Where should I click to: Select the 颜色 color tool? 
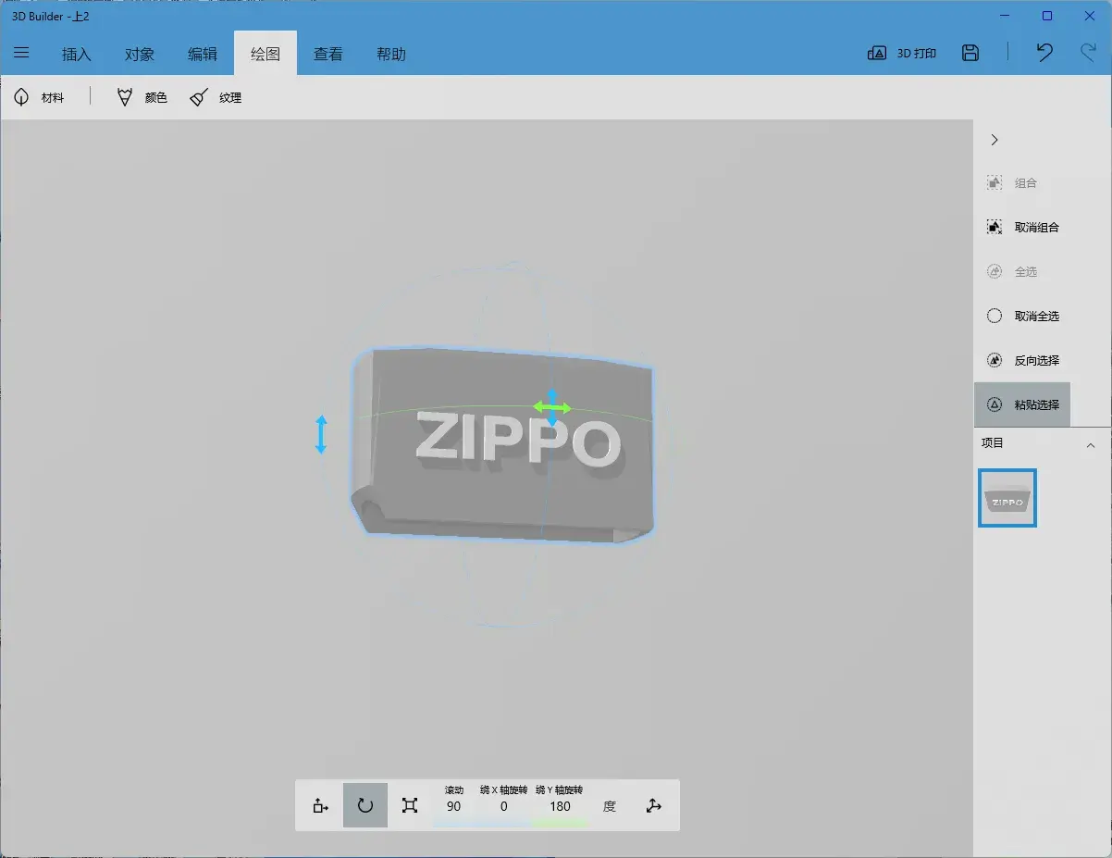pos(142,97)
